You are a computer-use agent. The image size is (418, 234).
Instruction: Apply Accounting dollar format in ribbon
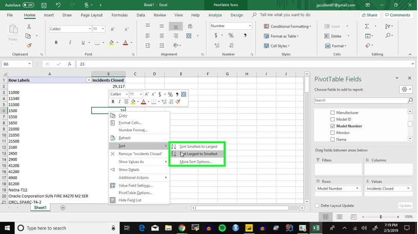click(x=215, y=35)
